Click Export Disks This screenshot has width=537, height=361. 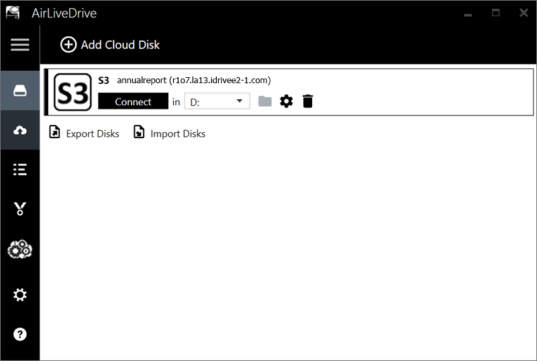click(x=85, y=133)
